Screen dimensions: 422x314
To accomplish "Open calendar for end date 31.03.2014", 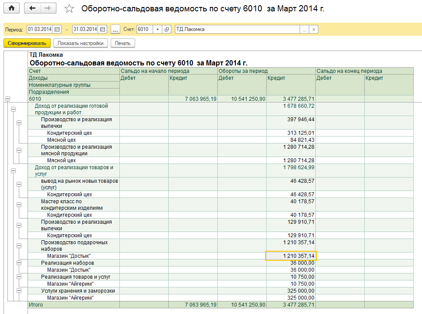I will pos(102,29).
